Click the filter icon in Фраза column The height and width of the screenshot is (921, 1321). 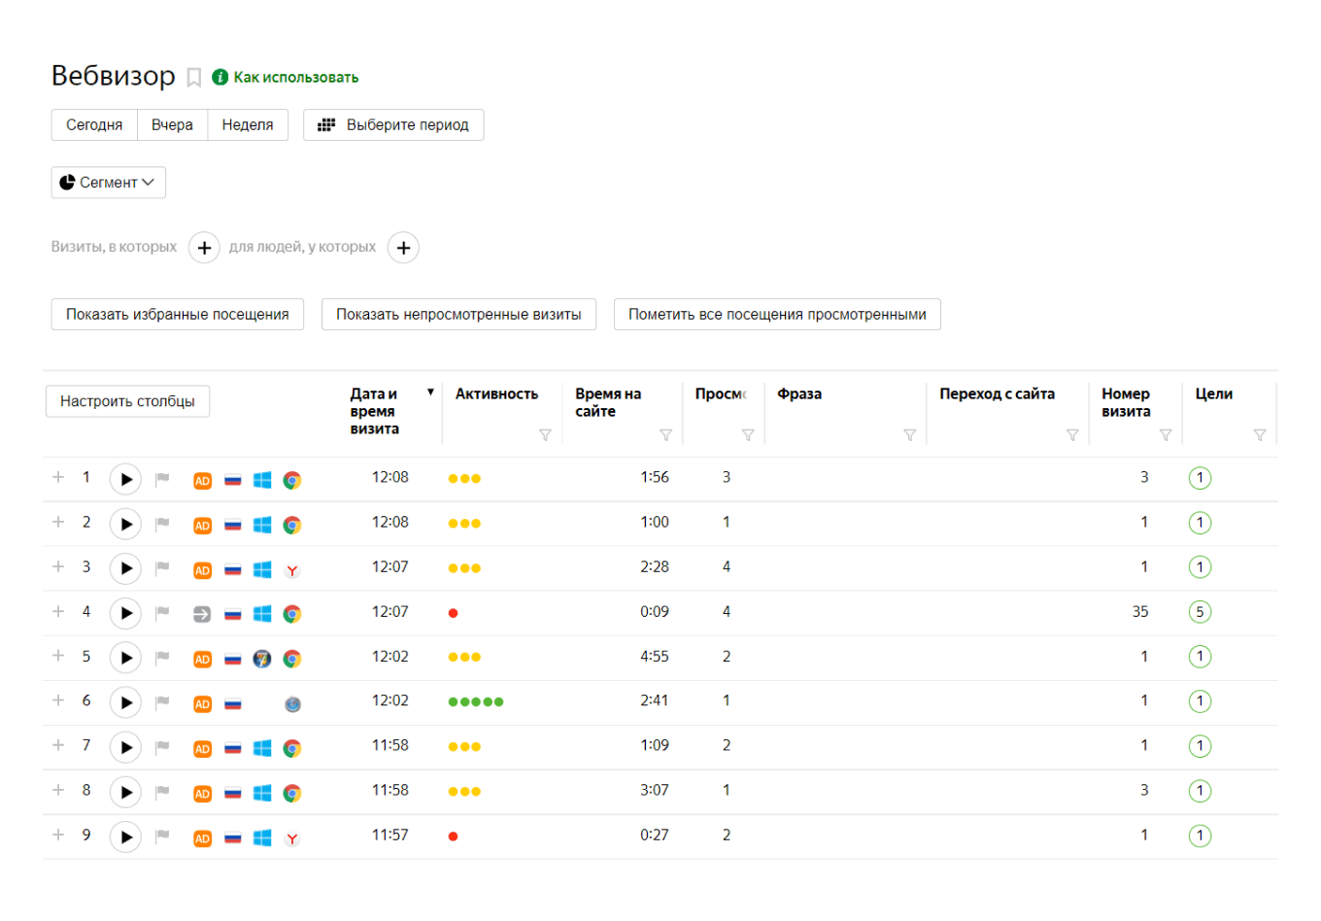(909, 435)
